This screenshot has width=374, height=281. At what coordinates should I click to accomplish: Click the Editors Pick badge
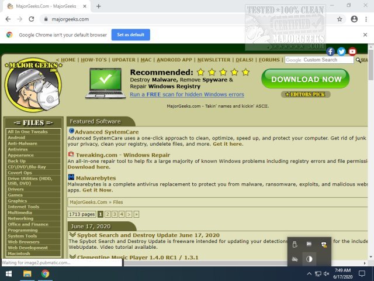pos(306,94)
